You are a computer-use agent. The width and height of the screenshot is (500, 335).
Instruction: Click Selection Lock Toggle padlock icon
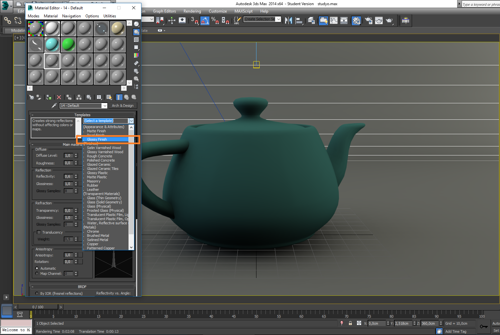350,323
